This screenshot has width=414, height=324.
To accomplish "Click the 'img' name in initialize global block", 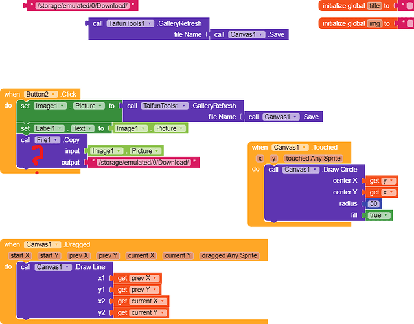I will (x=374, y=23).
